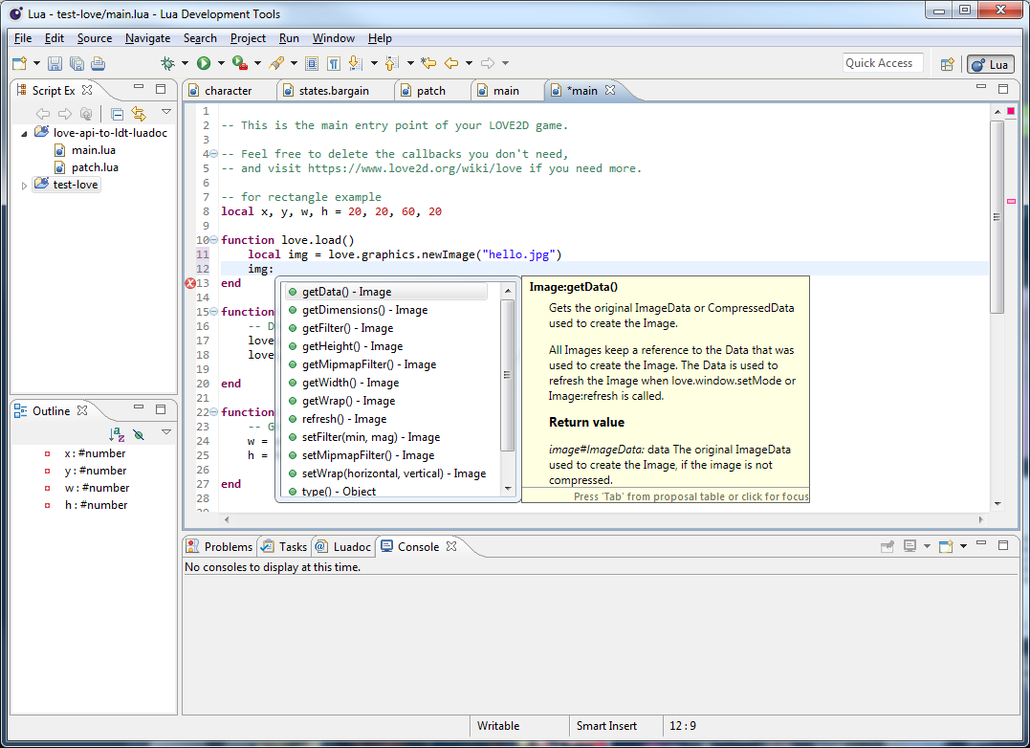1030x748 pixels.
Task: Expand the test-love project tree node
Action: pos(25,185)
